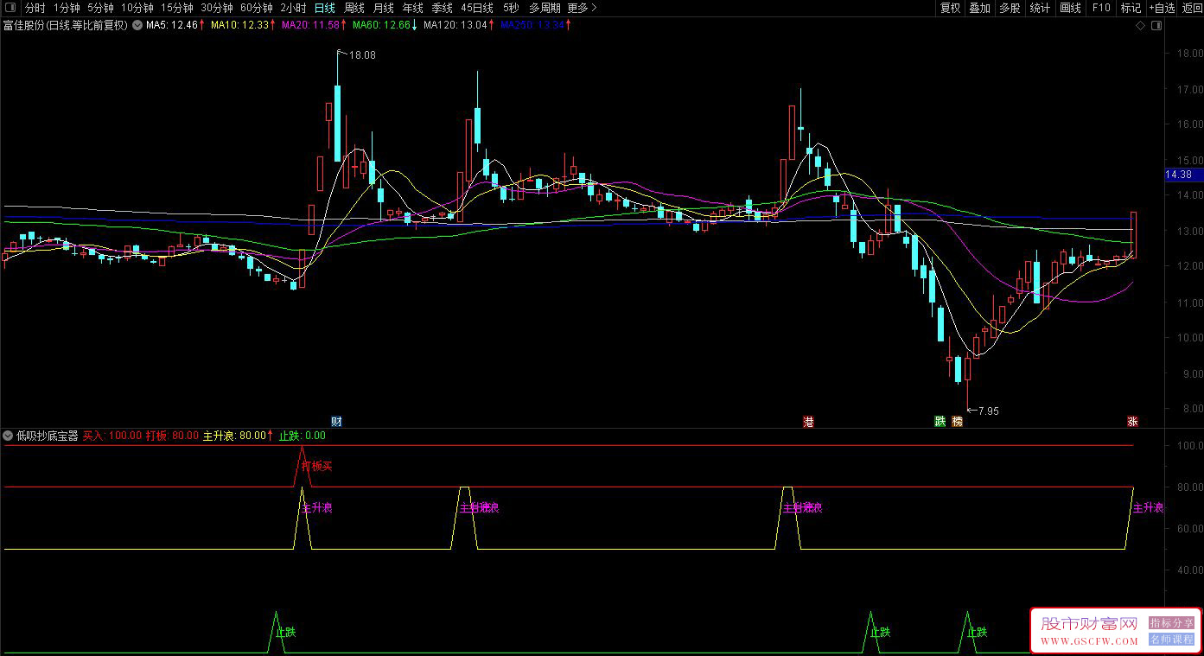Viewport: 1204px width, 656px height.
Task: Add stock with +自选 button
Action: click(1162, 8)
